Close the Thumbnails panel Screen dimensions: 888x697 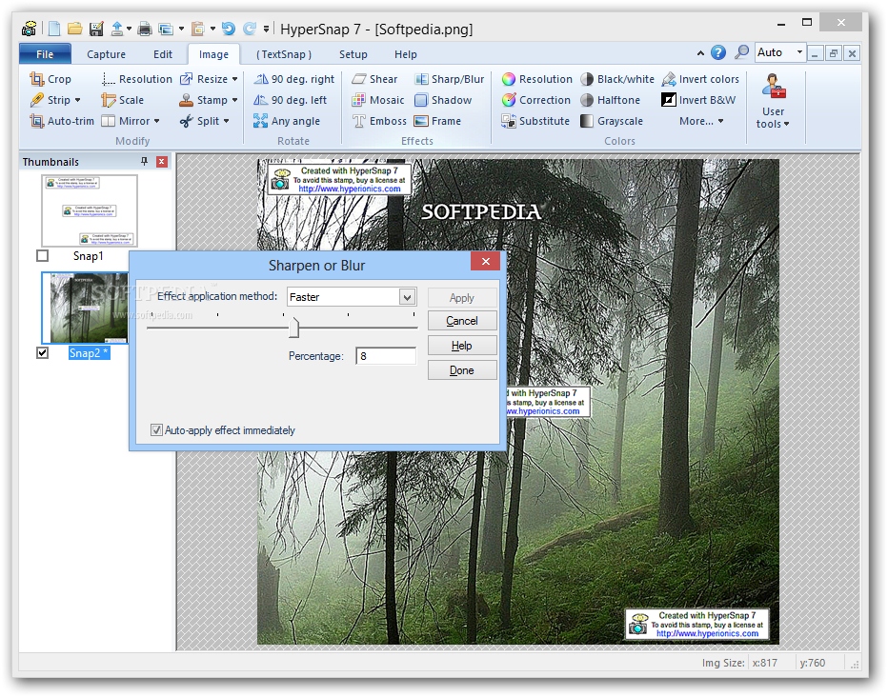tap(162, 162)
